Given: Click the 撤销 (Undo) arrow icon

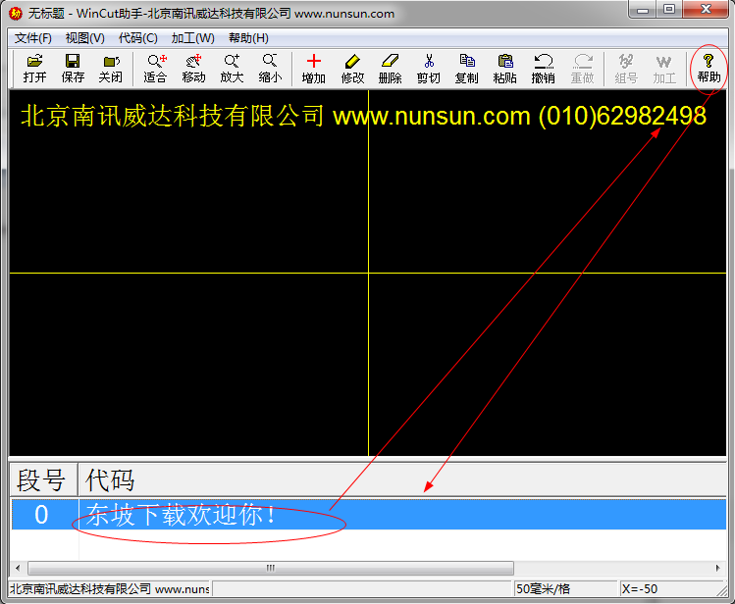Looking at the screenshot, I should click(544, 69).
